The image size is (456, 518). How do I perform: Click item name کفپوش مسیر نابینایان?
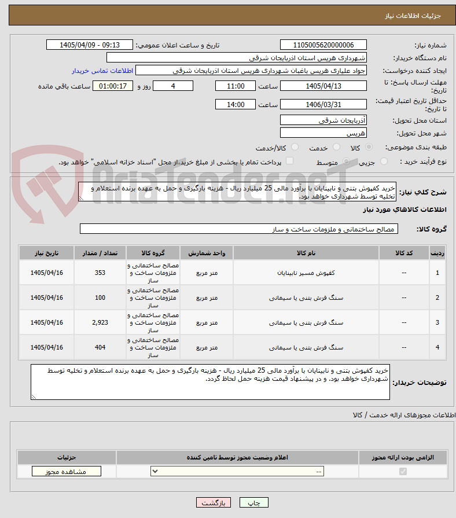[306, 273]
